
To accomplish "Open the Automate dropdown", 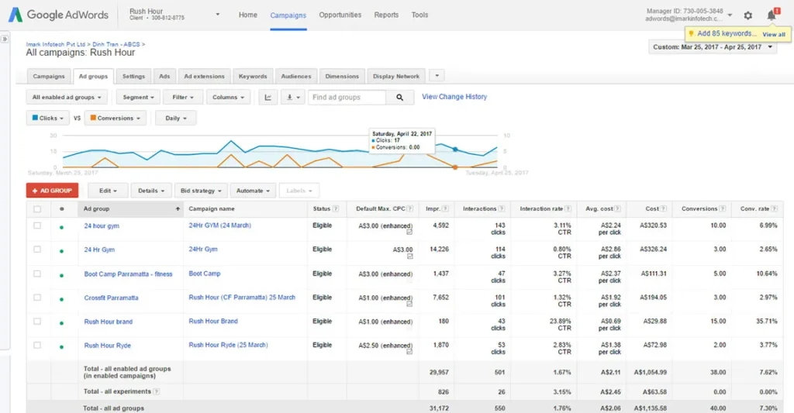I will [x=253, y=191].
